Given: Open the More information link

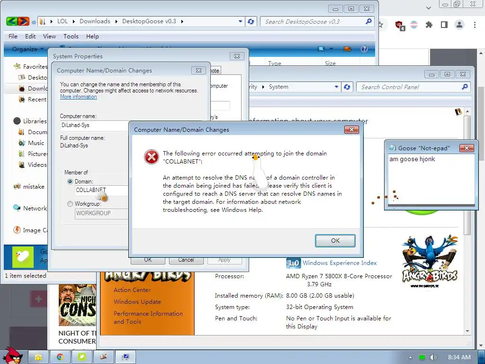Looking at the screenshot, I should point(78,97).
